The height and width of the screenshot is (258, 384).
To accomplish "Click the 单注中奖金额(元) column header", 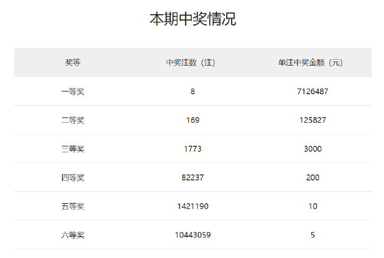I will pyautogui.click(x=312, y=63).
